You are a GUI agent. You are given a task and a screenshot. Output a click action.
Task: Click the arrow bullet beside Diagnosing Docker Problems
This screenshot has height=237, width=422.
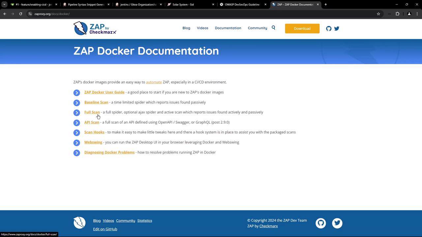(77, 153)
